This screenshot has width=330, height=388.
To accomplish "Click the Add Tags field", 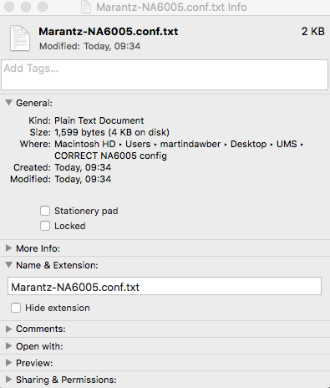I will [165, 74].
